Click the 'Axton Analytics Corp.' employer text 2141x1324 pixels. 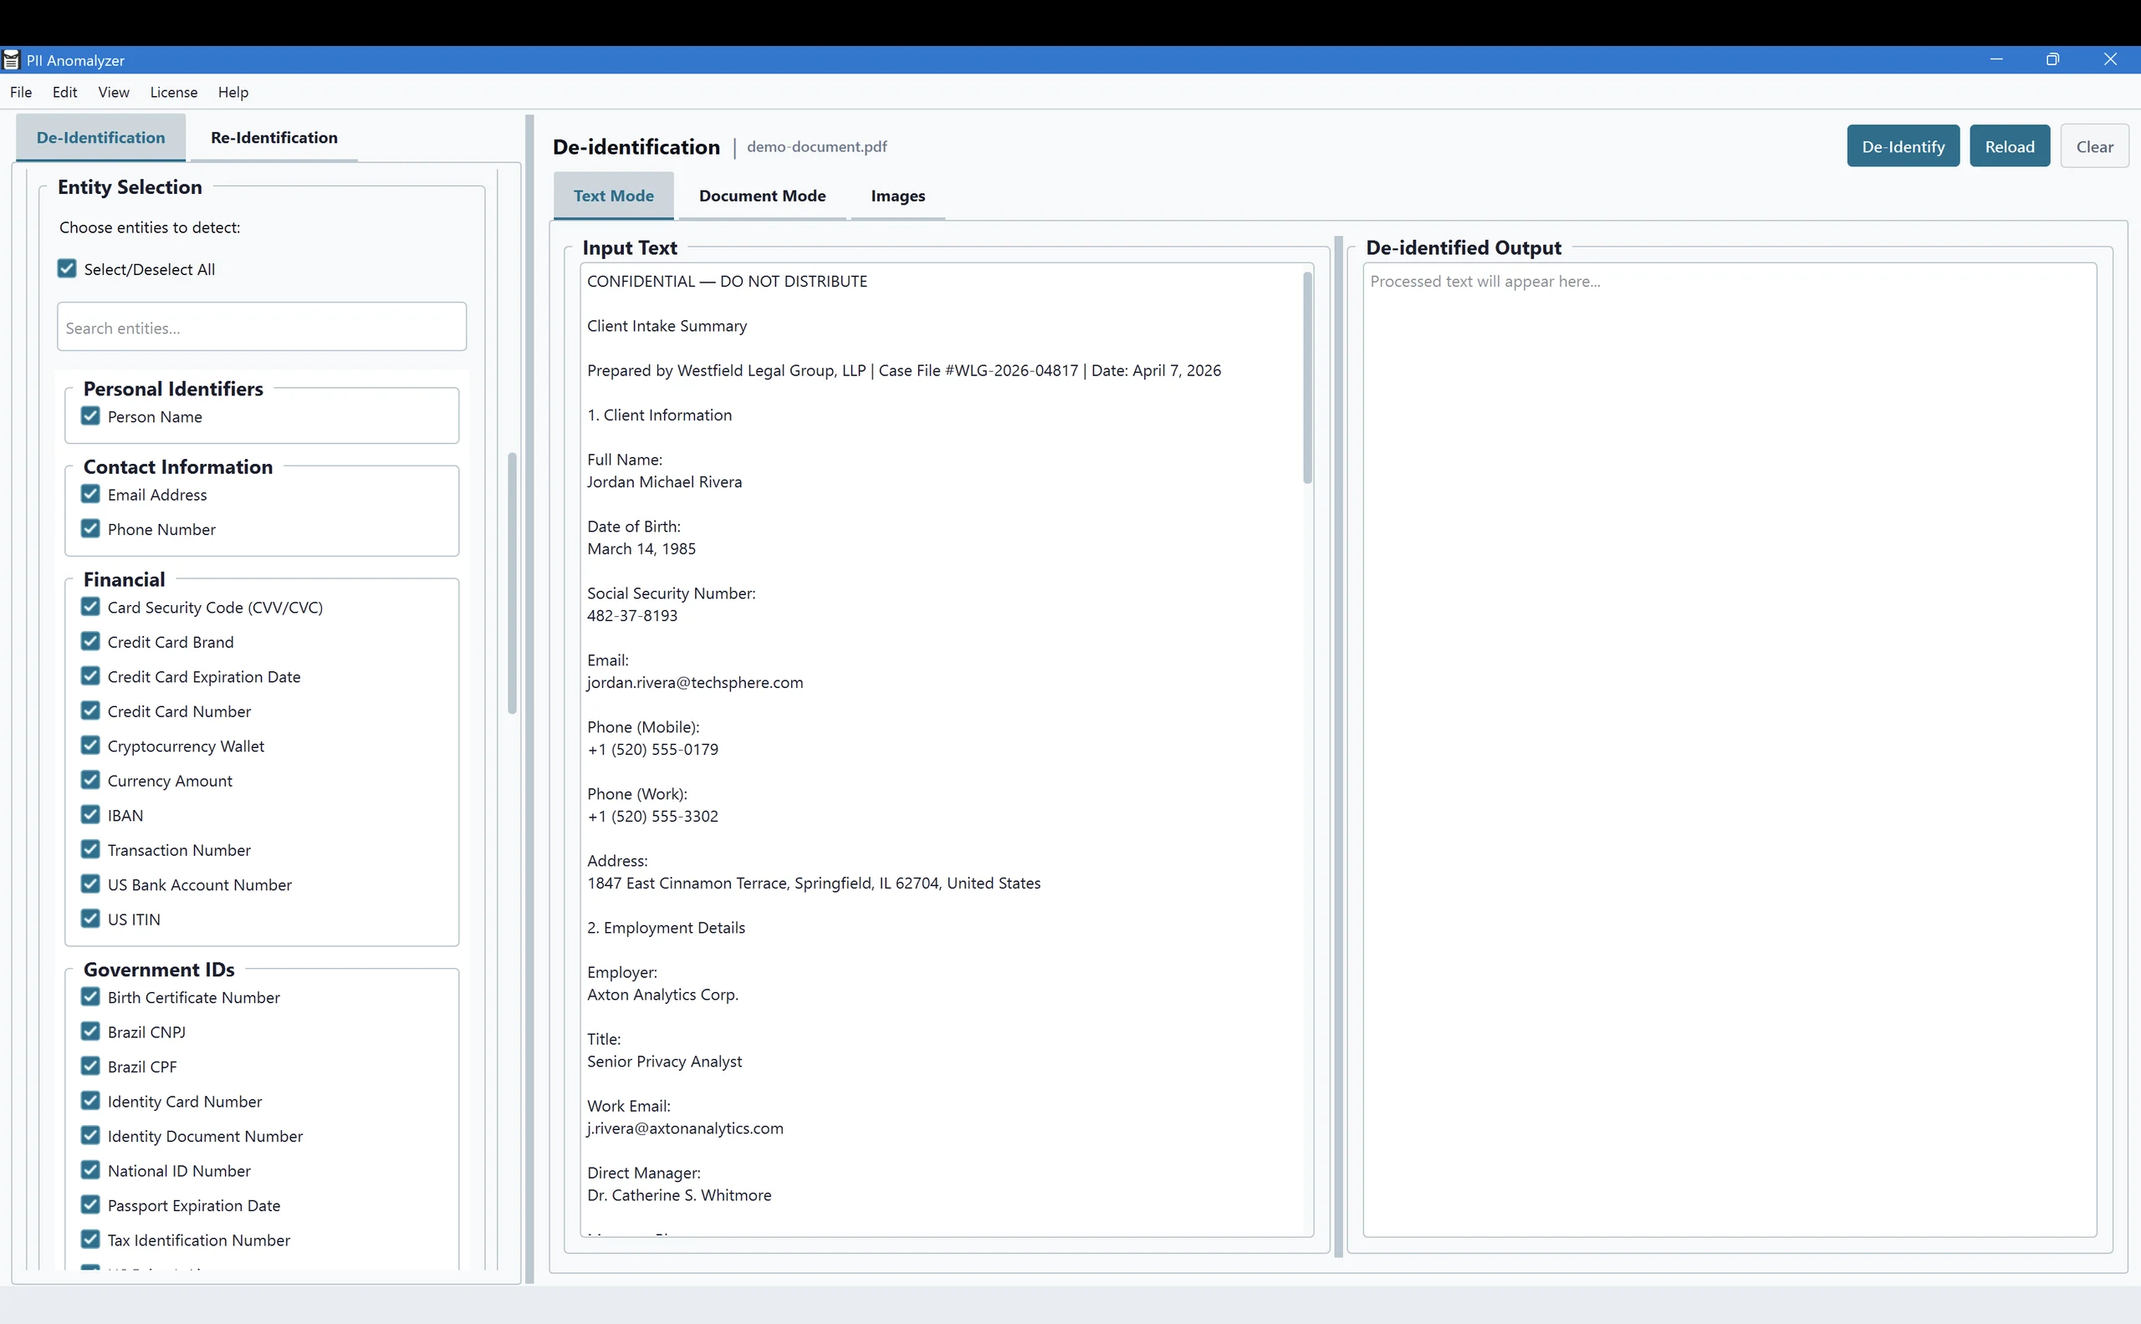663,994
